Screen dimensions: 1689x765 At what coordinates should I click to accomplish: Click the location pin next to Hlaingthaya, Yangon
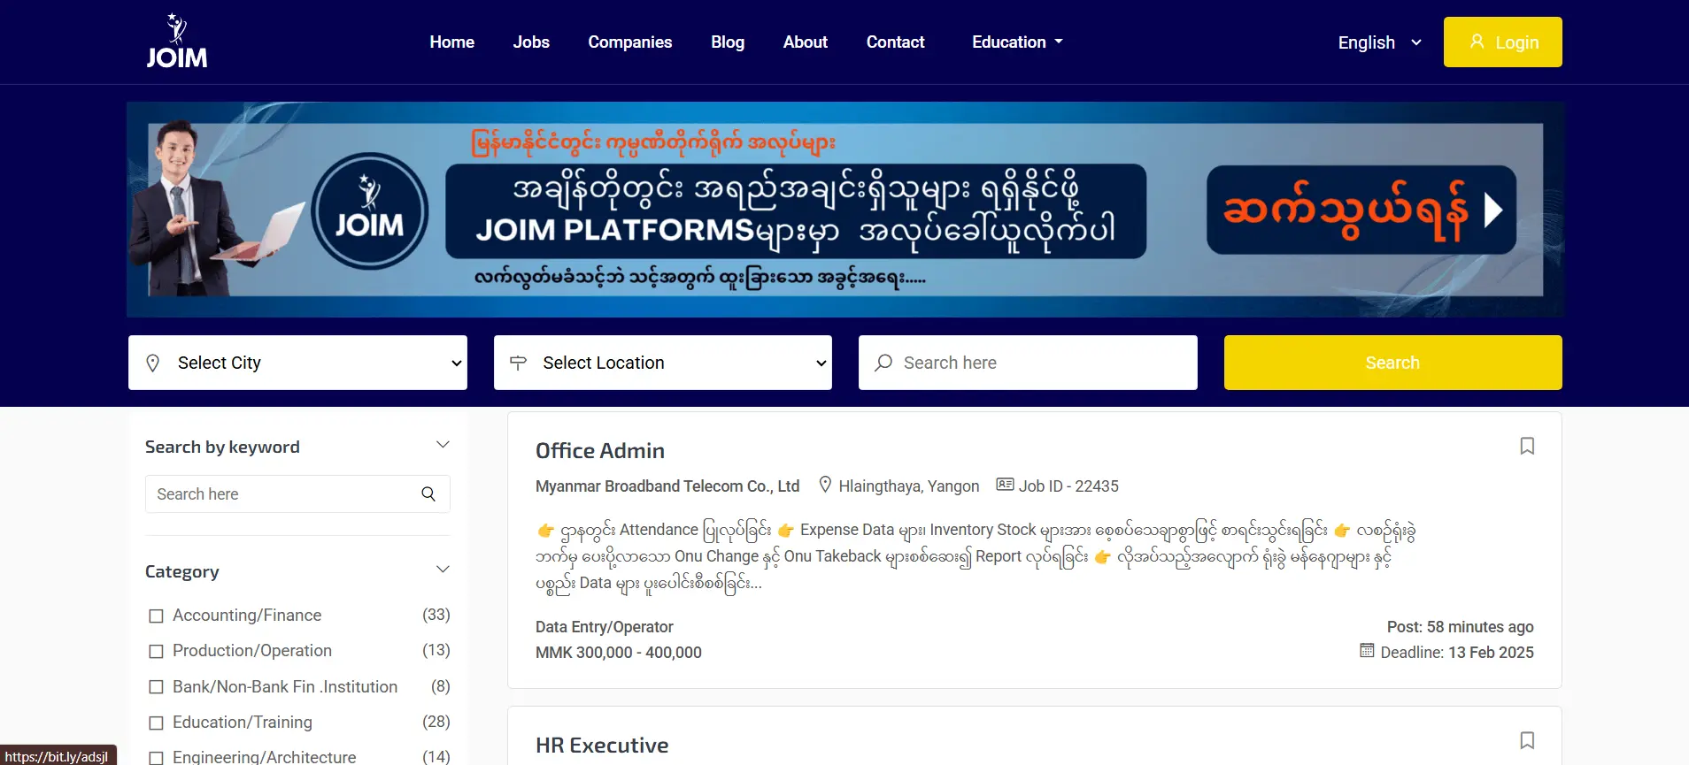[825, 485]
